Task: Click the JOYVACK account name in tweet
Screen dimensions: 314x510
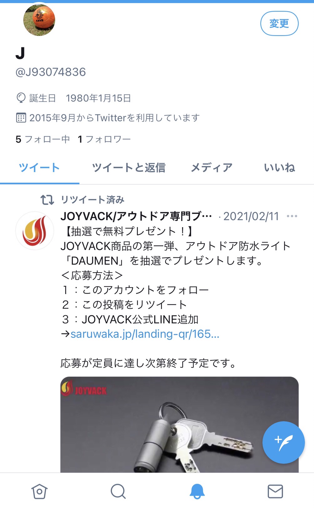Action: pos(136,216)
